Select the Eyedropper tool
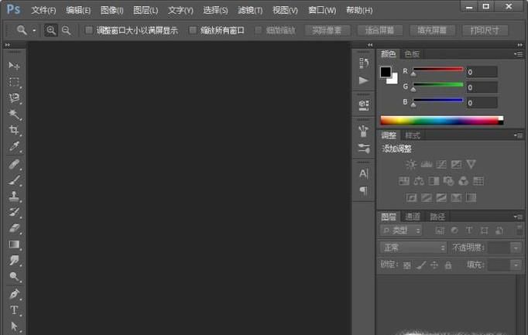This screenshot has height=335, width=528. pyautogui.click(x=14, y=147)
